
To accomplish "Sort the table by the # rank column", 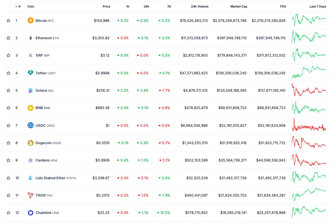I will coord(19,6).
